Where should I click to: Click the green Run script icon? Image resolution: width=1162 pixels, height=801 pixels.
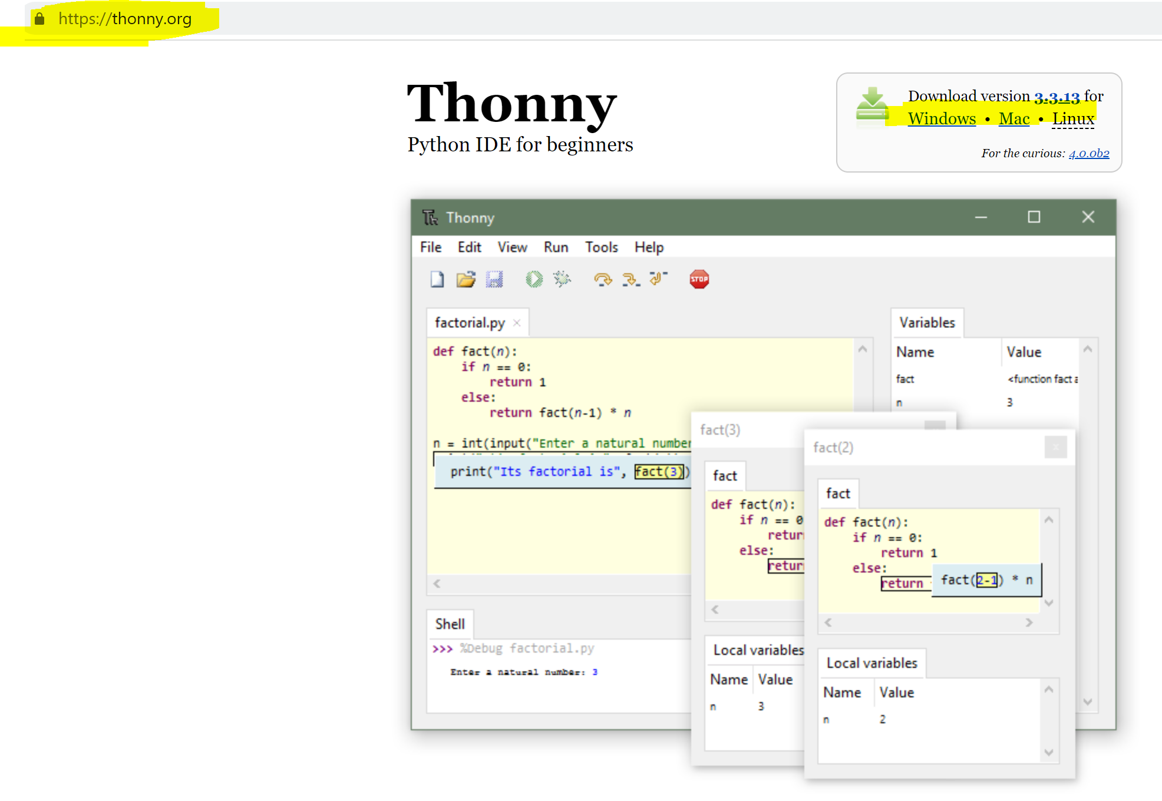[534, 279]
